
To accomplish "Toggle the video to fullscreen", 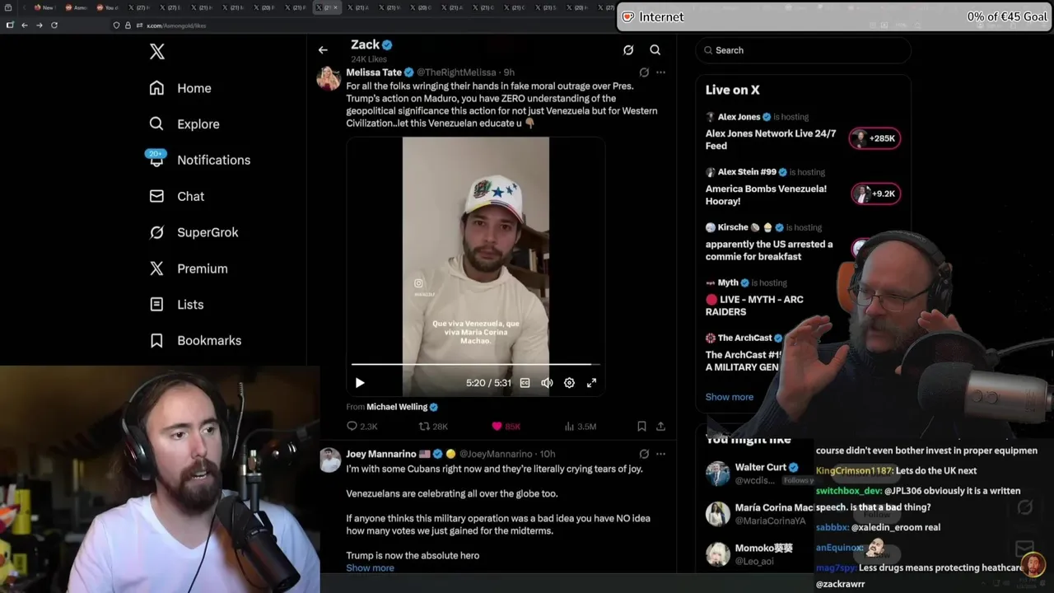I will [x=591, y=383].
